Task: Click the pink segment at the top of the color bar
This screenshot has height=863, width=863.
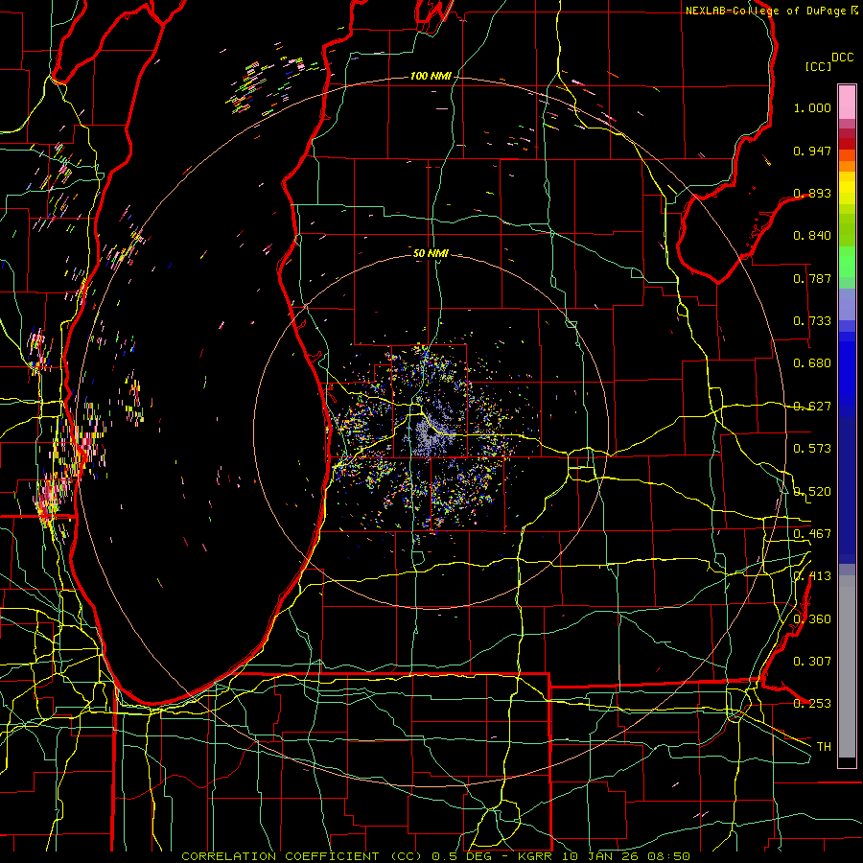Action: [847, 103]
